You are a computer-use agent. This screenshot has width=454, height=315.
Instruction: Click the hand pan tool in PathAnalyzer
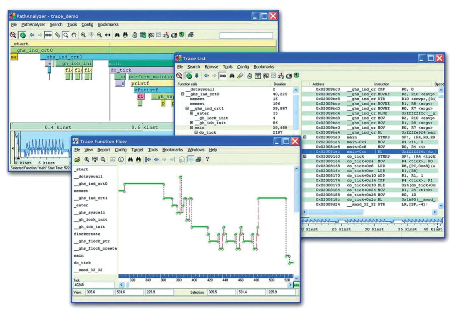[74, 35]
